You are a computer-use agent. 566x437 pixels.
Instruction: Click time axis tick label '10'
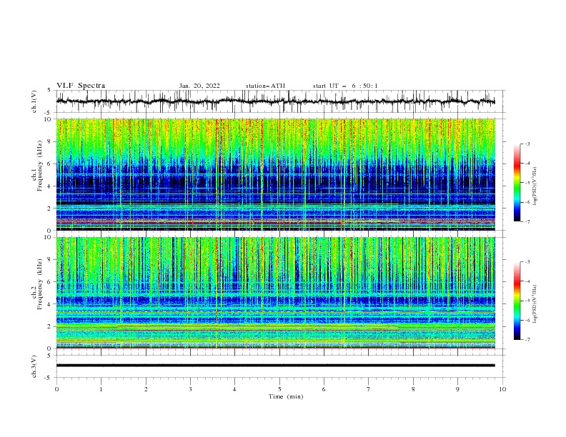point(502,389)
